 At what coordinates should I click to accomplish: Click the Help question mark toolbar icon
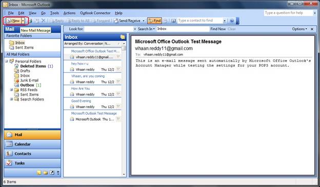pyautogui.click(x=232, y=21)
